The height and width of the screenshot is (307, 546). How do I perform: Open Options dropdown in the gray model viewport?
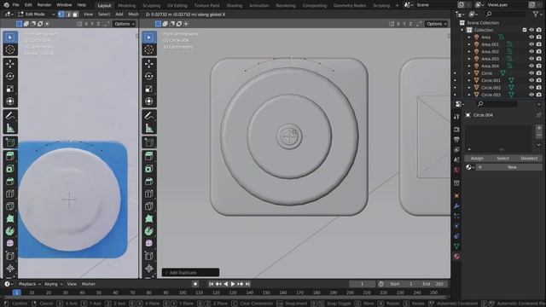(x=437, y=24)
